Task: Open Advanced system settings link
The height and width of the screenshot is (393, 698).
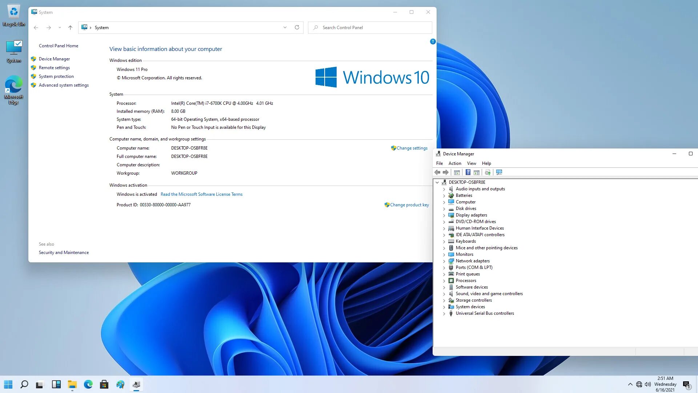Action: click(64, 85)
